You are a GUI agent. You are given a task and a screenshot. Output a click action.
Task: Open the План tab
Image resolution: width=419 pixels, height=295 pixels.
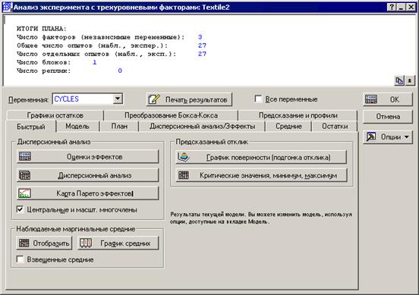[x=119, y=127]
